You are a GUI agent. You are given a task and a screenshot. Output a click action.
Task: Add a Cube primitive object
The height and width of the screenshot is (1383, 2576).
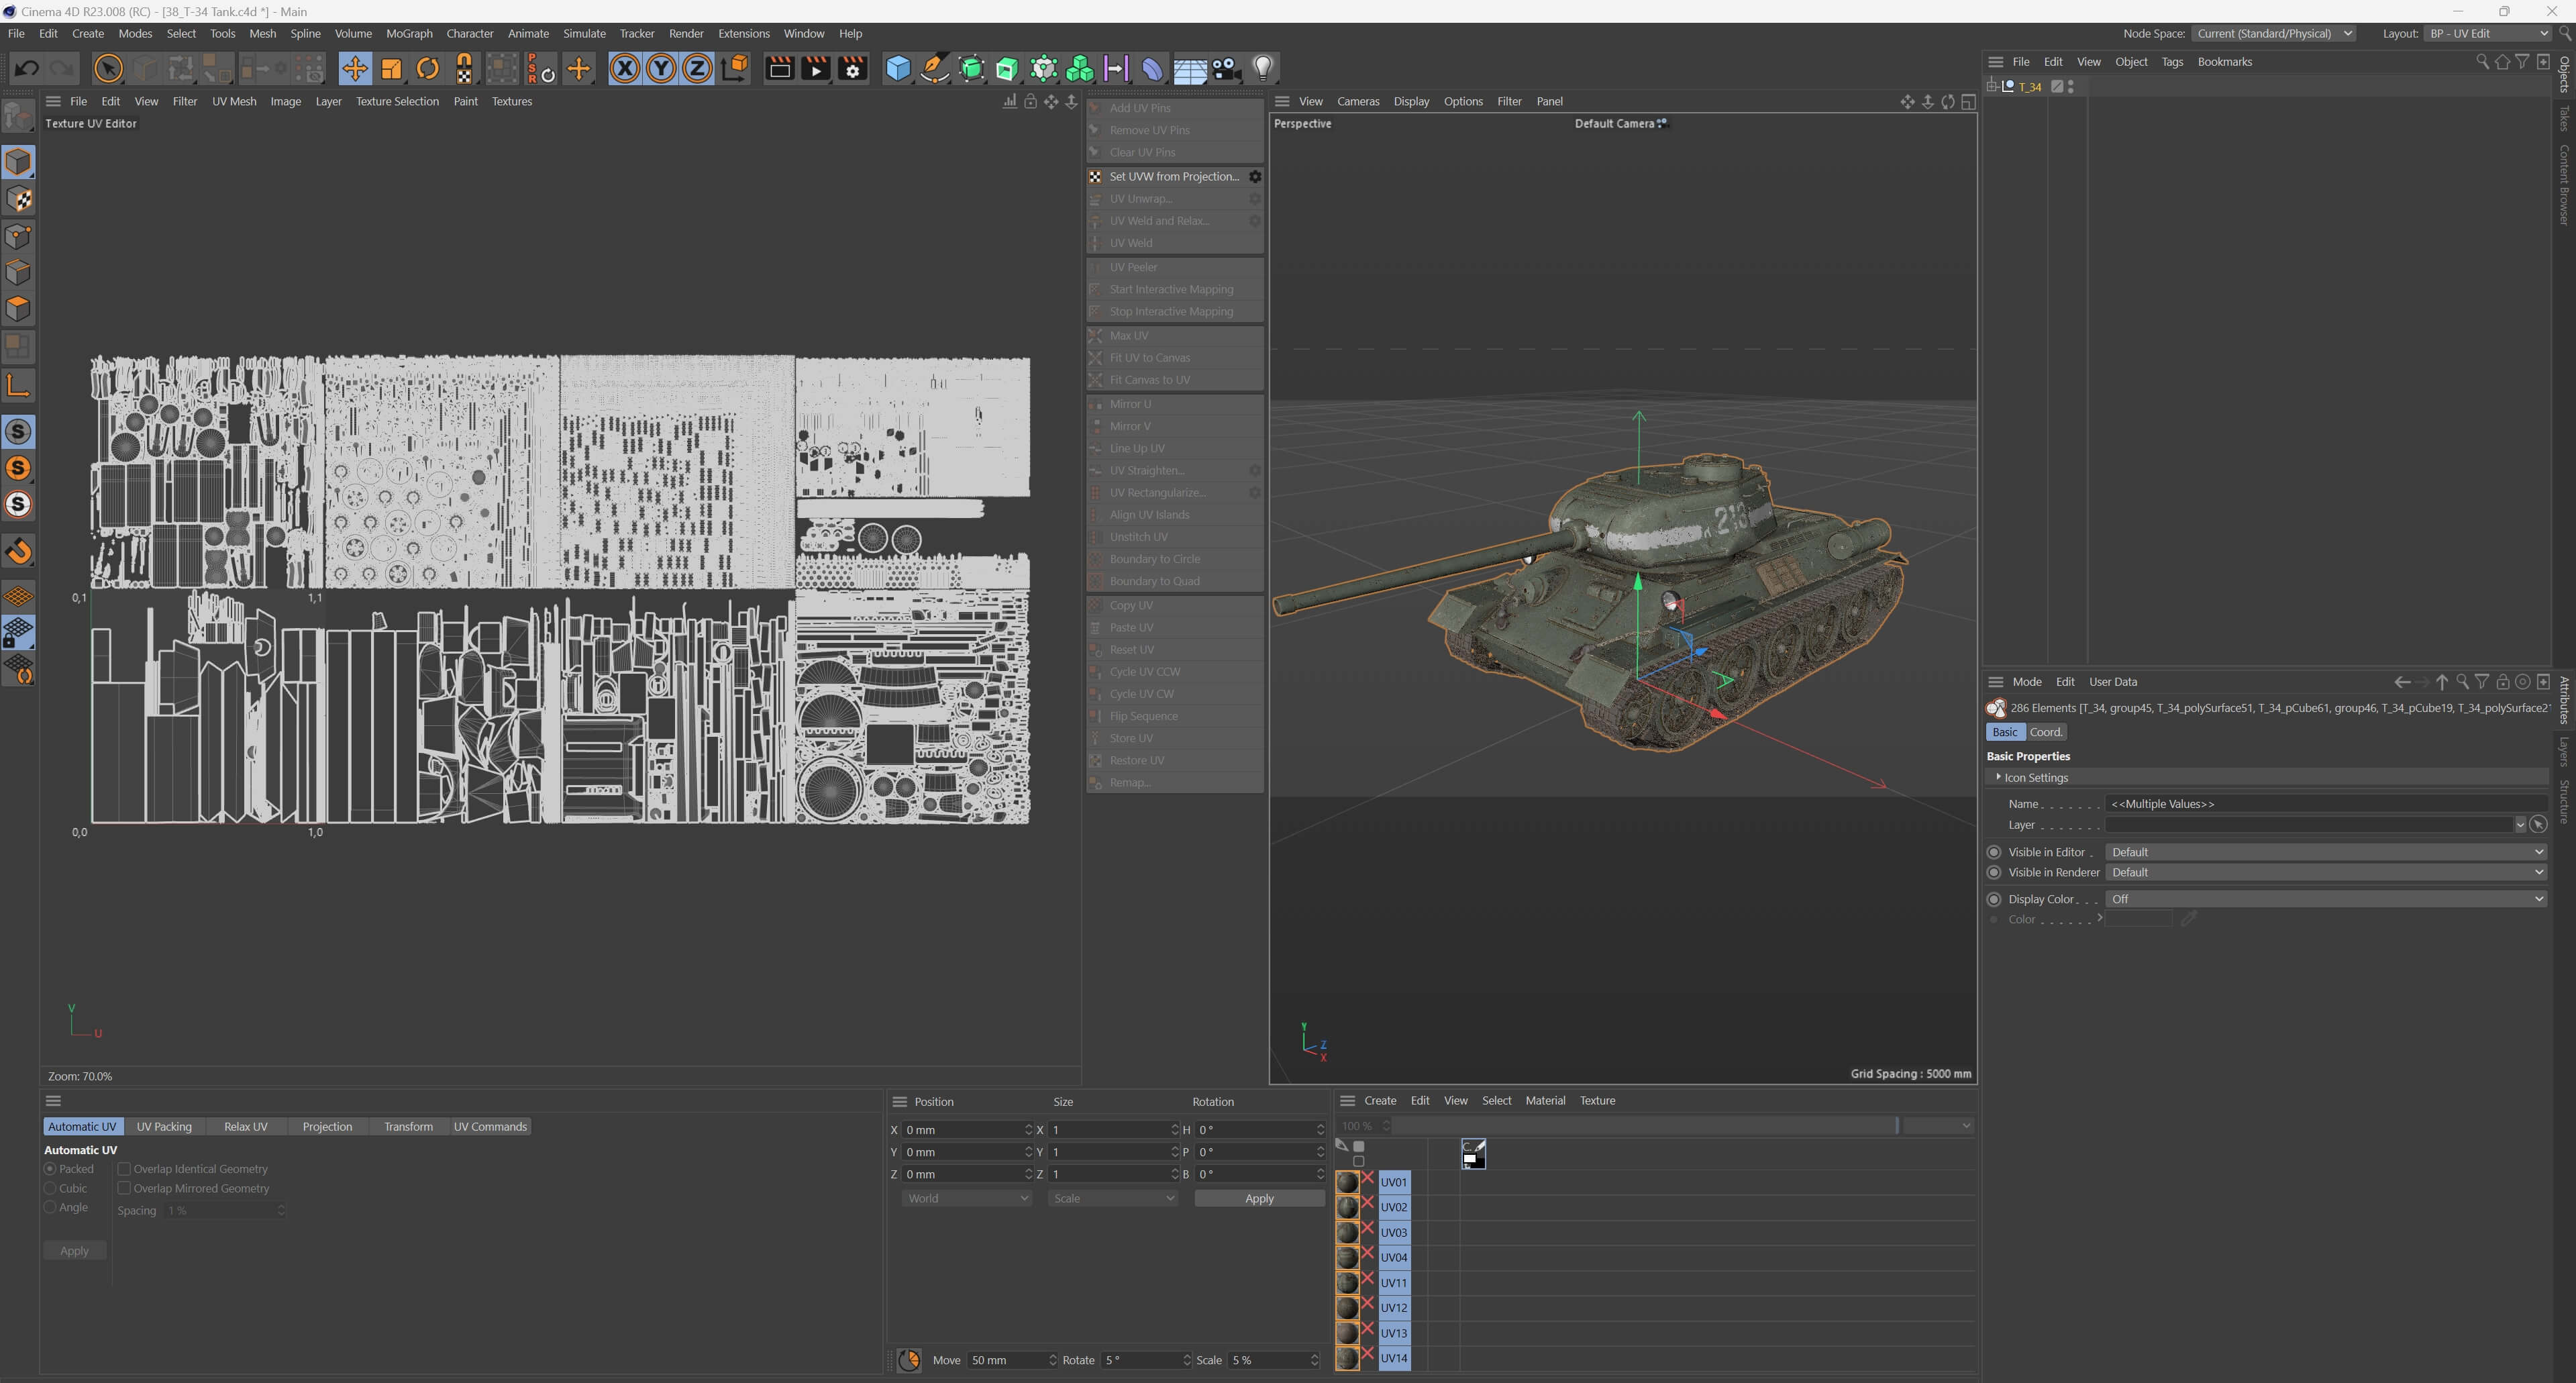point(898,68)
